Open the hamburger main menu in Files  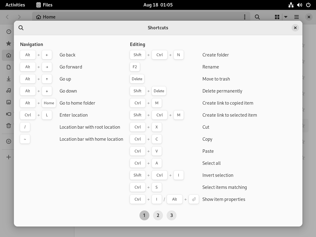(x=297, y=17)
